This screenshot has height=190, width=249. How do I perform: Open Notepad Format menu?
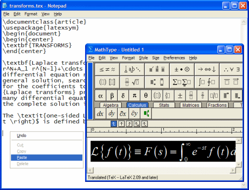pyautogui.click(x=31, y=14)
